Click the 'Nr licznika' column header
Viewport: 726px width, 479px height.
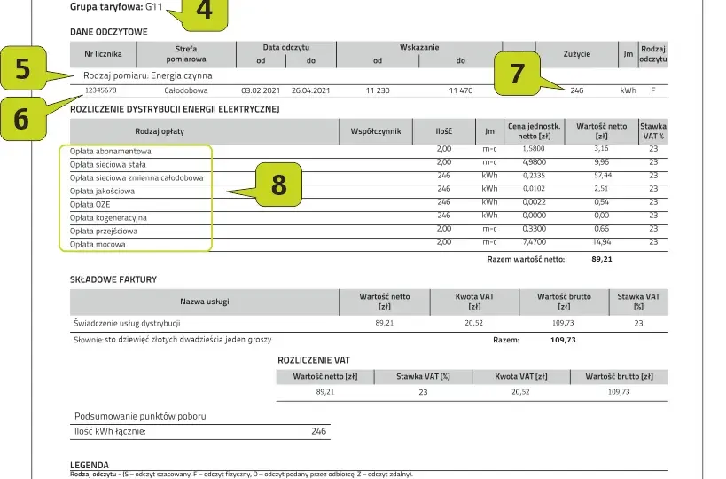click(103, 54)
